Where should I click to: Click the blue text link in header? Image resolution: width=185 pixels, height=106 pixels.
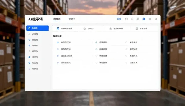(119, 19)
